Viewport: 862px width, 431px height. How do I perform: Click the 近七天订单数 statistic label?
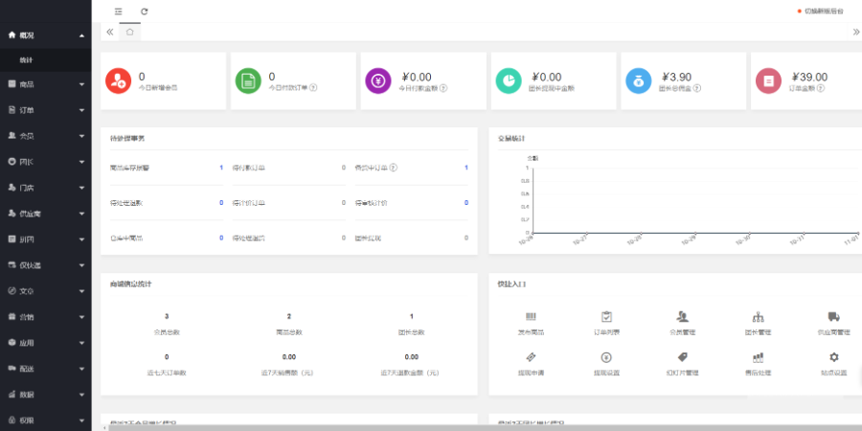point(167,373)
